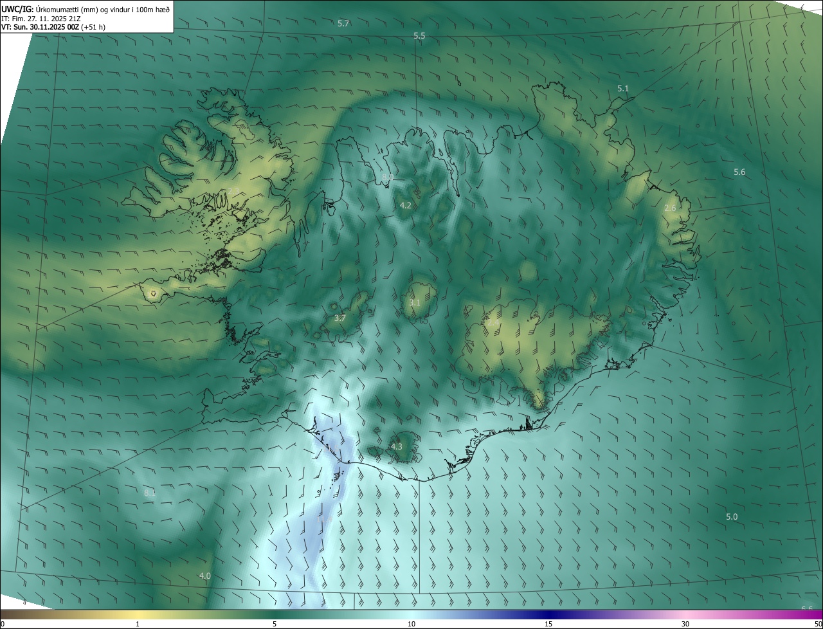The image size is (823, 629).
Task: Click the '5.7' value at the map's top
Action: coord(343,23)
